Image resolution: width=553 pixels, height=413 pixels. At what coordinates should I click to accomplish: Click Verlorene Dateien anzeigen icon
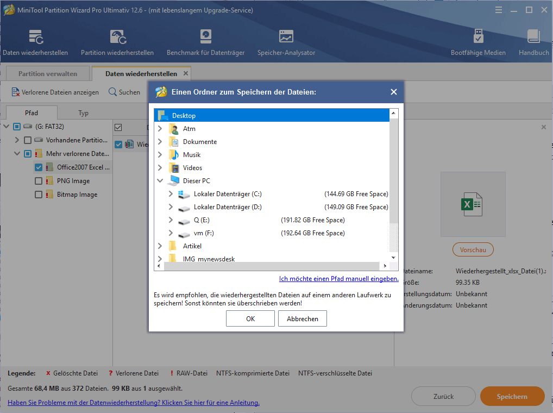point(15,92)
